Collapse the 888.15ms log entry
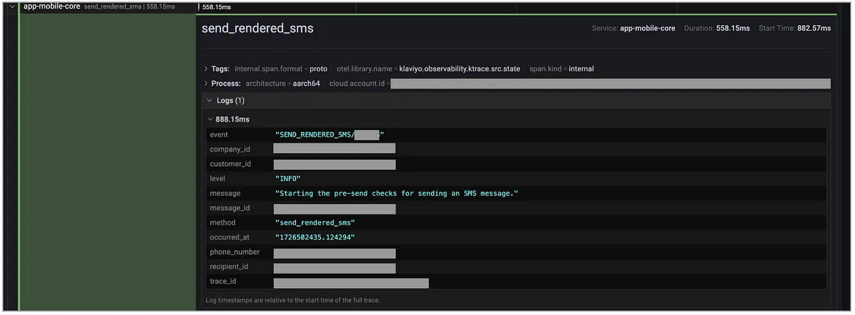855x315 pixels. (x=210, y=120)
